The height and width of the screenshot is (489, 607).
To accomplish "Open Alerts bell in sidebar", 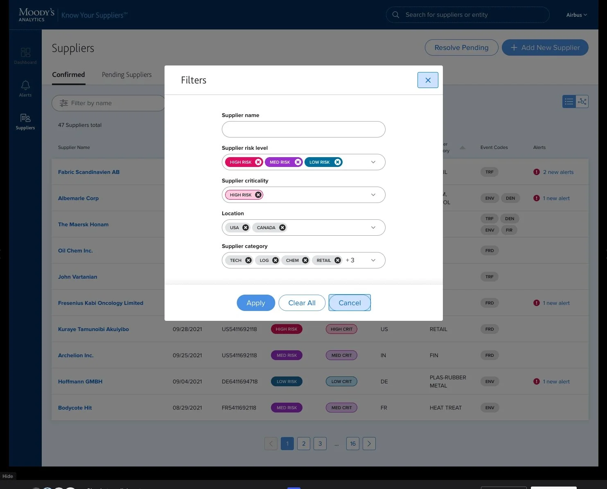I will coord(25,89).
